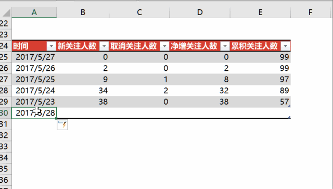Select net increase value 32
333x189 pixels.
(200, 91)
